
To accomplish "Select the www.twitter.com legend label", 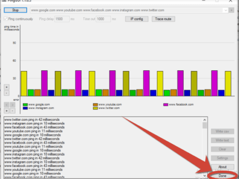I will pyautogui.click(x=109, y=108).
